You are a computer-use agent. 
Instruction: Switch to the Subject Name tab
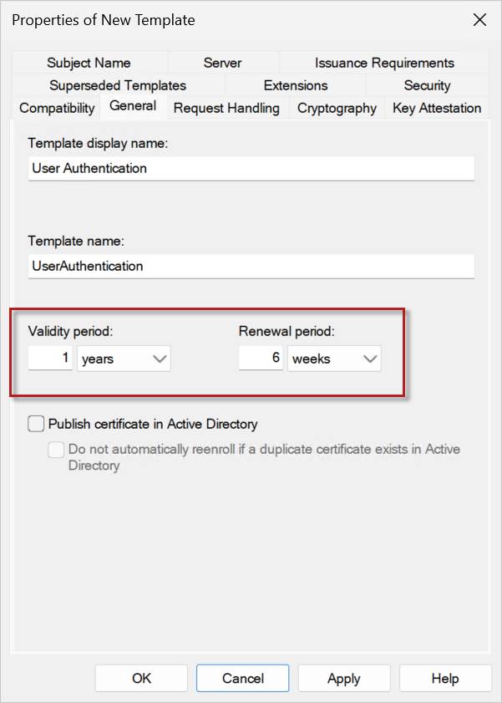(x=89, y=63)
